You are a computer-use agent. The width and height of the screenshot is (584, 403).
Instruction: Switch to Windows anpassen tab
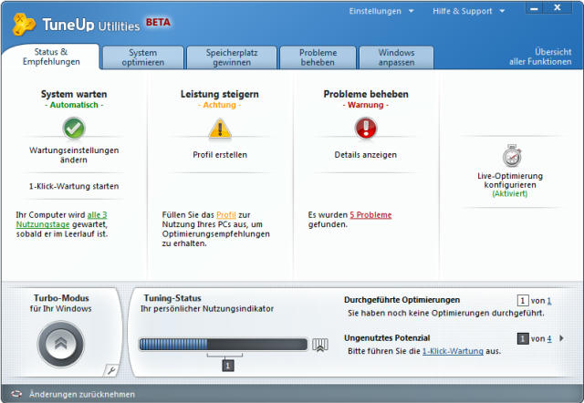point(396,57)
